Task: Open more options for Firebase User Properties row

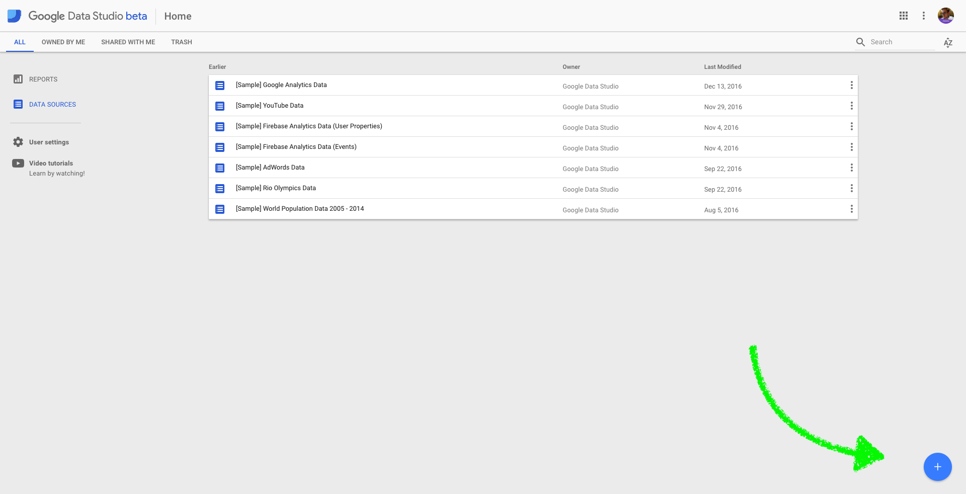Action: (x=851, y=126)
